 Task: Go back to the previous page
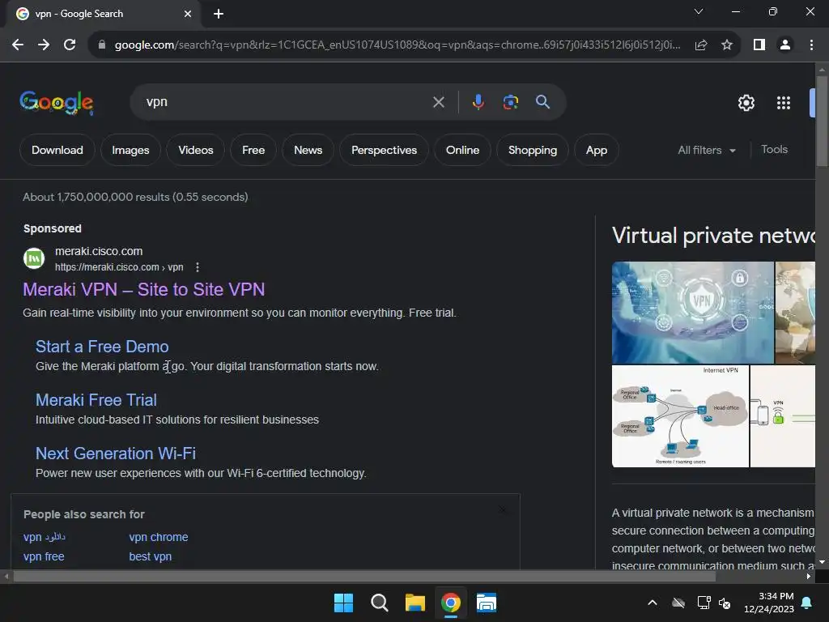[18, 45]
